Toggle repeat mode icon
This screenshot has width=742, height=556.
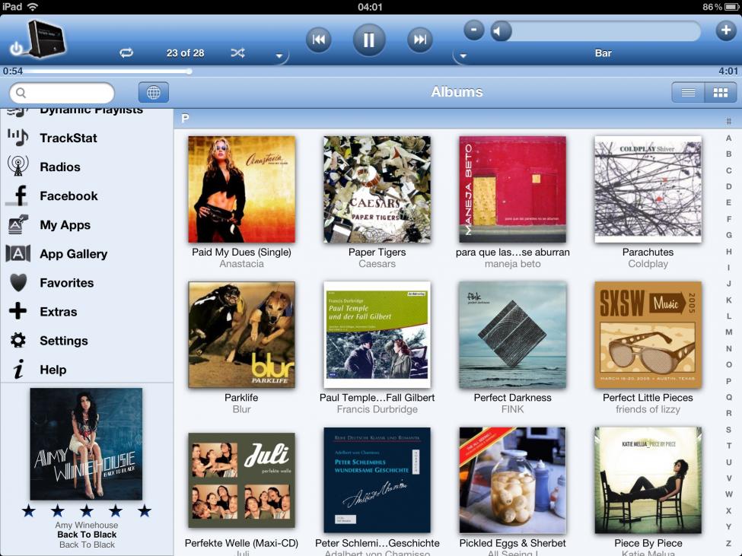pos(126,53)
